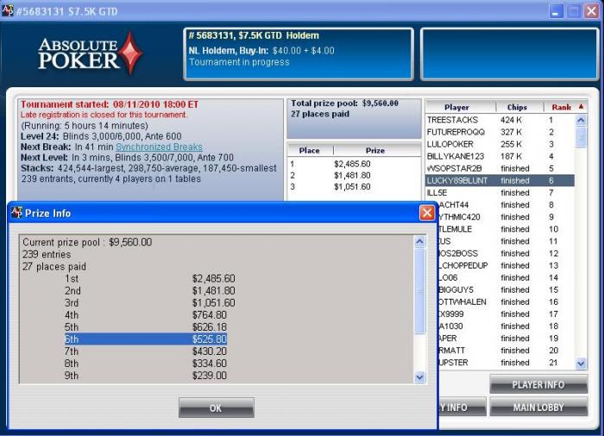Close the Prize Info dialog

(x=427, y=212)
